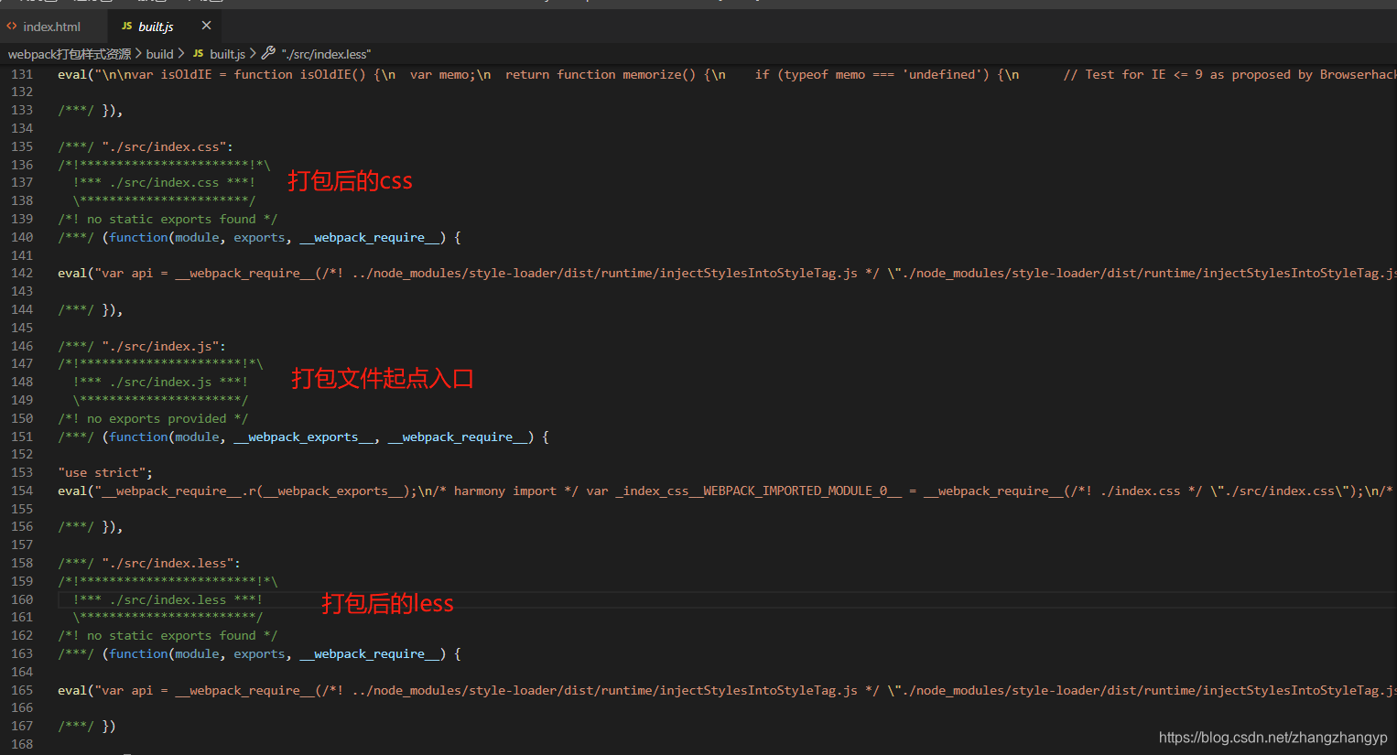The height and width of the screenshot is (755, 1397).
Task: Click "no exports provided" on line 150
Action: (157, 418)
